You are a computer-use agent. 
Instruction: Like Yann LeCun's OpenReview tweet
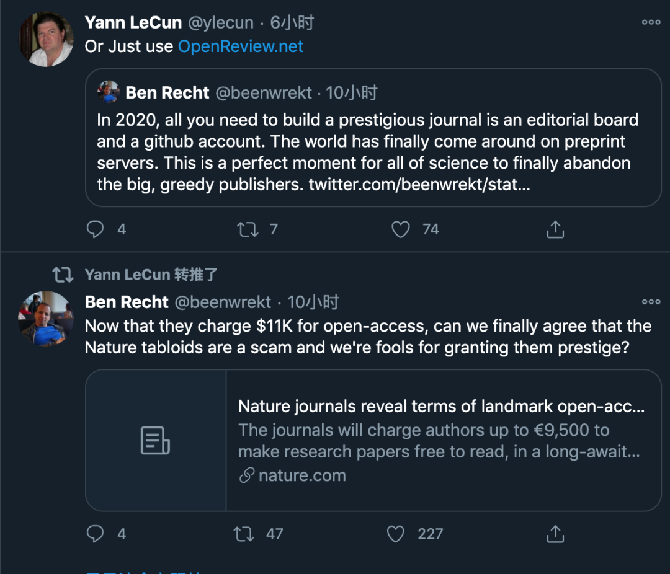(x=401, y=229)
